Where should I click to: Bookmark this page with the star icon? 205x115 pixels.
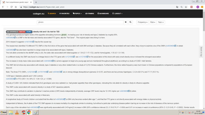pyautogui.click(x=186, y=7)
